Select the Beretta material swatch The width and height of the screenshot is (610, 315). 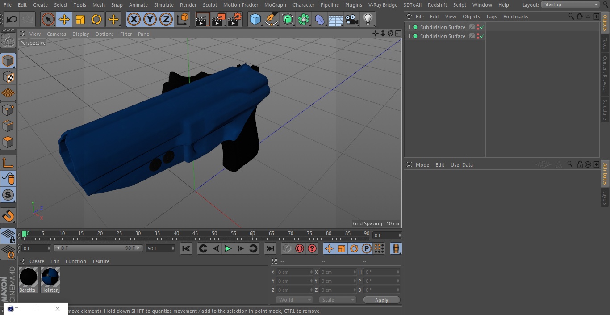click(28, 280)
